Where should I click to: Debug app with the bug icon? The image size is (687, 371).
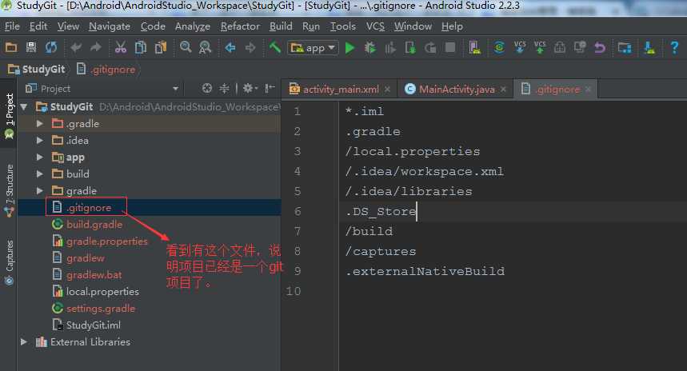(370, 47)
